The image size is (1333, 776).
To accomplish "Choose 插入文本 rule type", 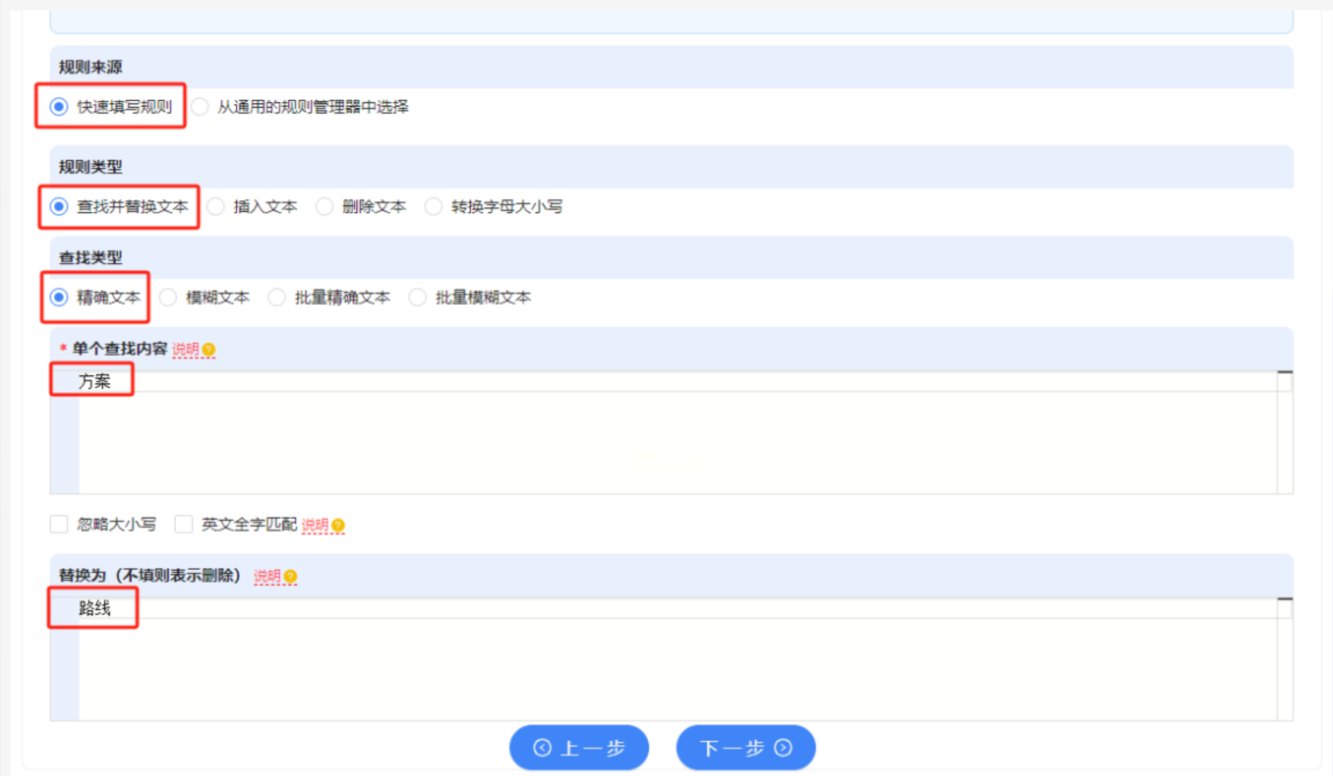I will point(216,207).
